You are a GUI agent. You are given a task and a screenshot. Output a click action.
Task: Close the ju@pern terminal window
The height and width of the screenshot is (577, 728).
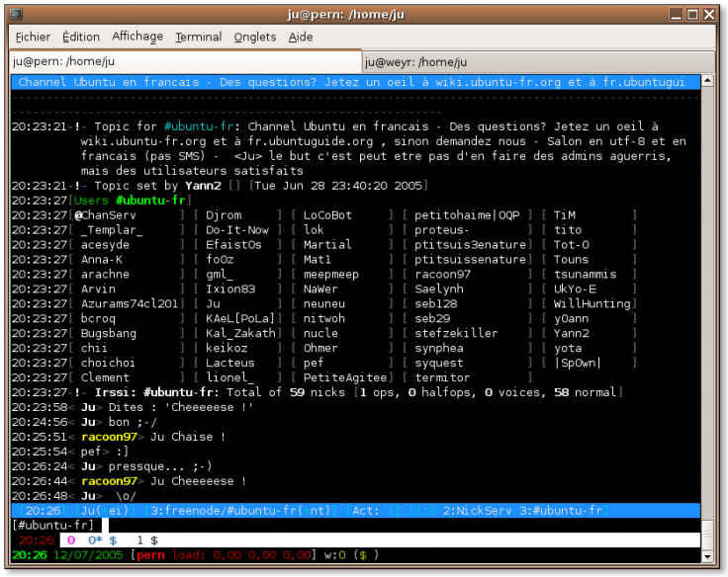click(x=709, y=14)
